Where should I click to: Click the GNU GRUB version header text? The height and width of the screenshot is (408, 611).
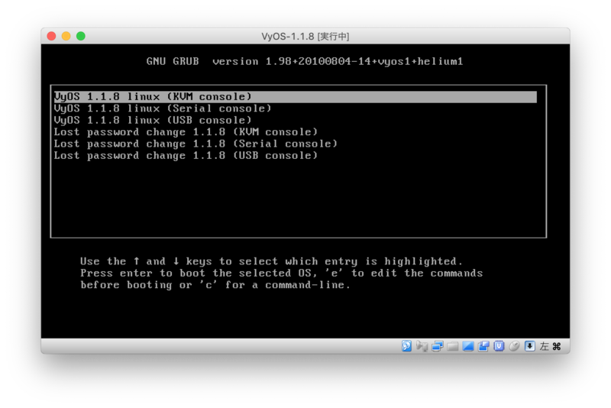click(305, 61)
